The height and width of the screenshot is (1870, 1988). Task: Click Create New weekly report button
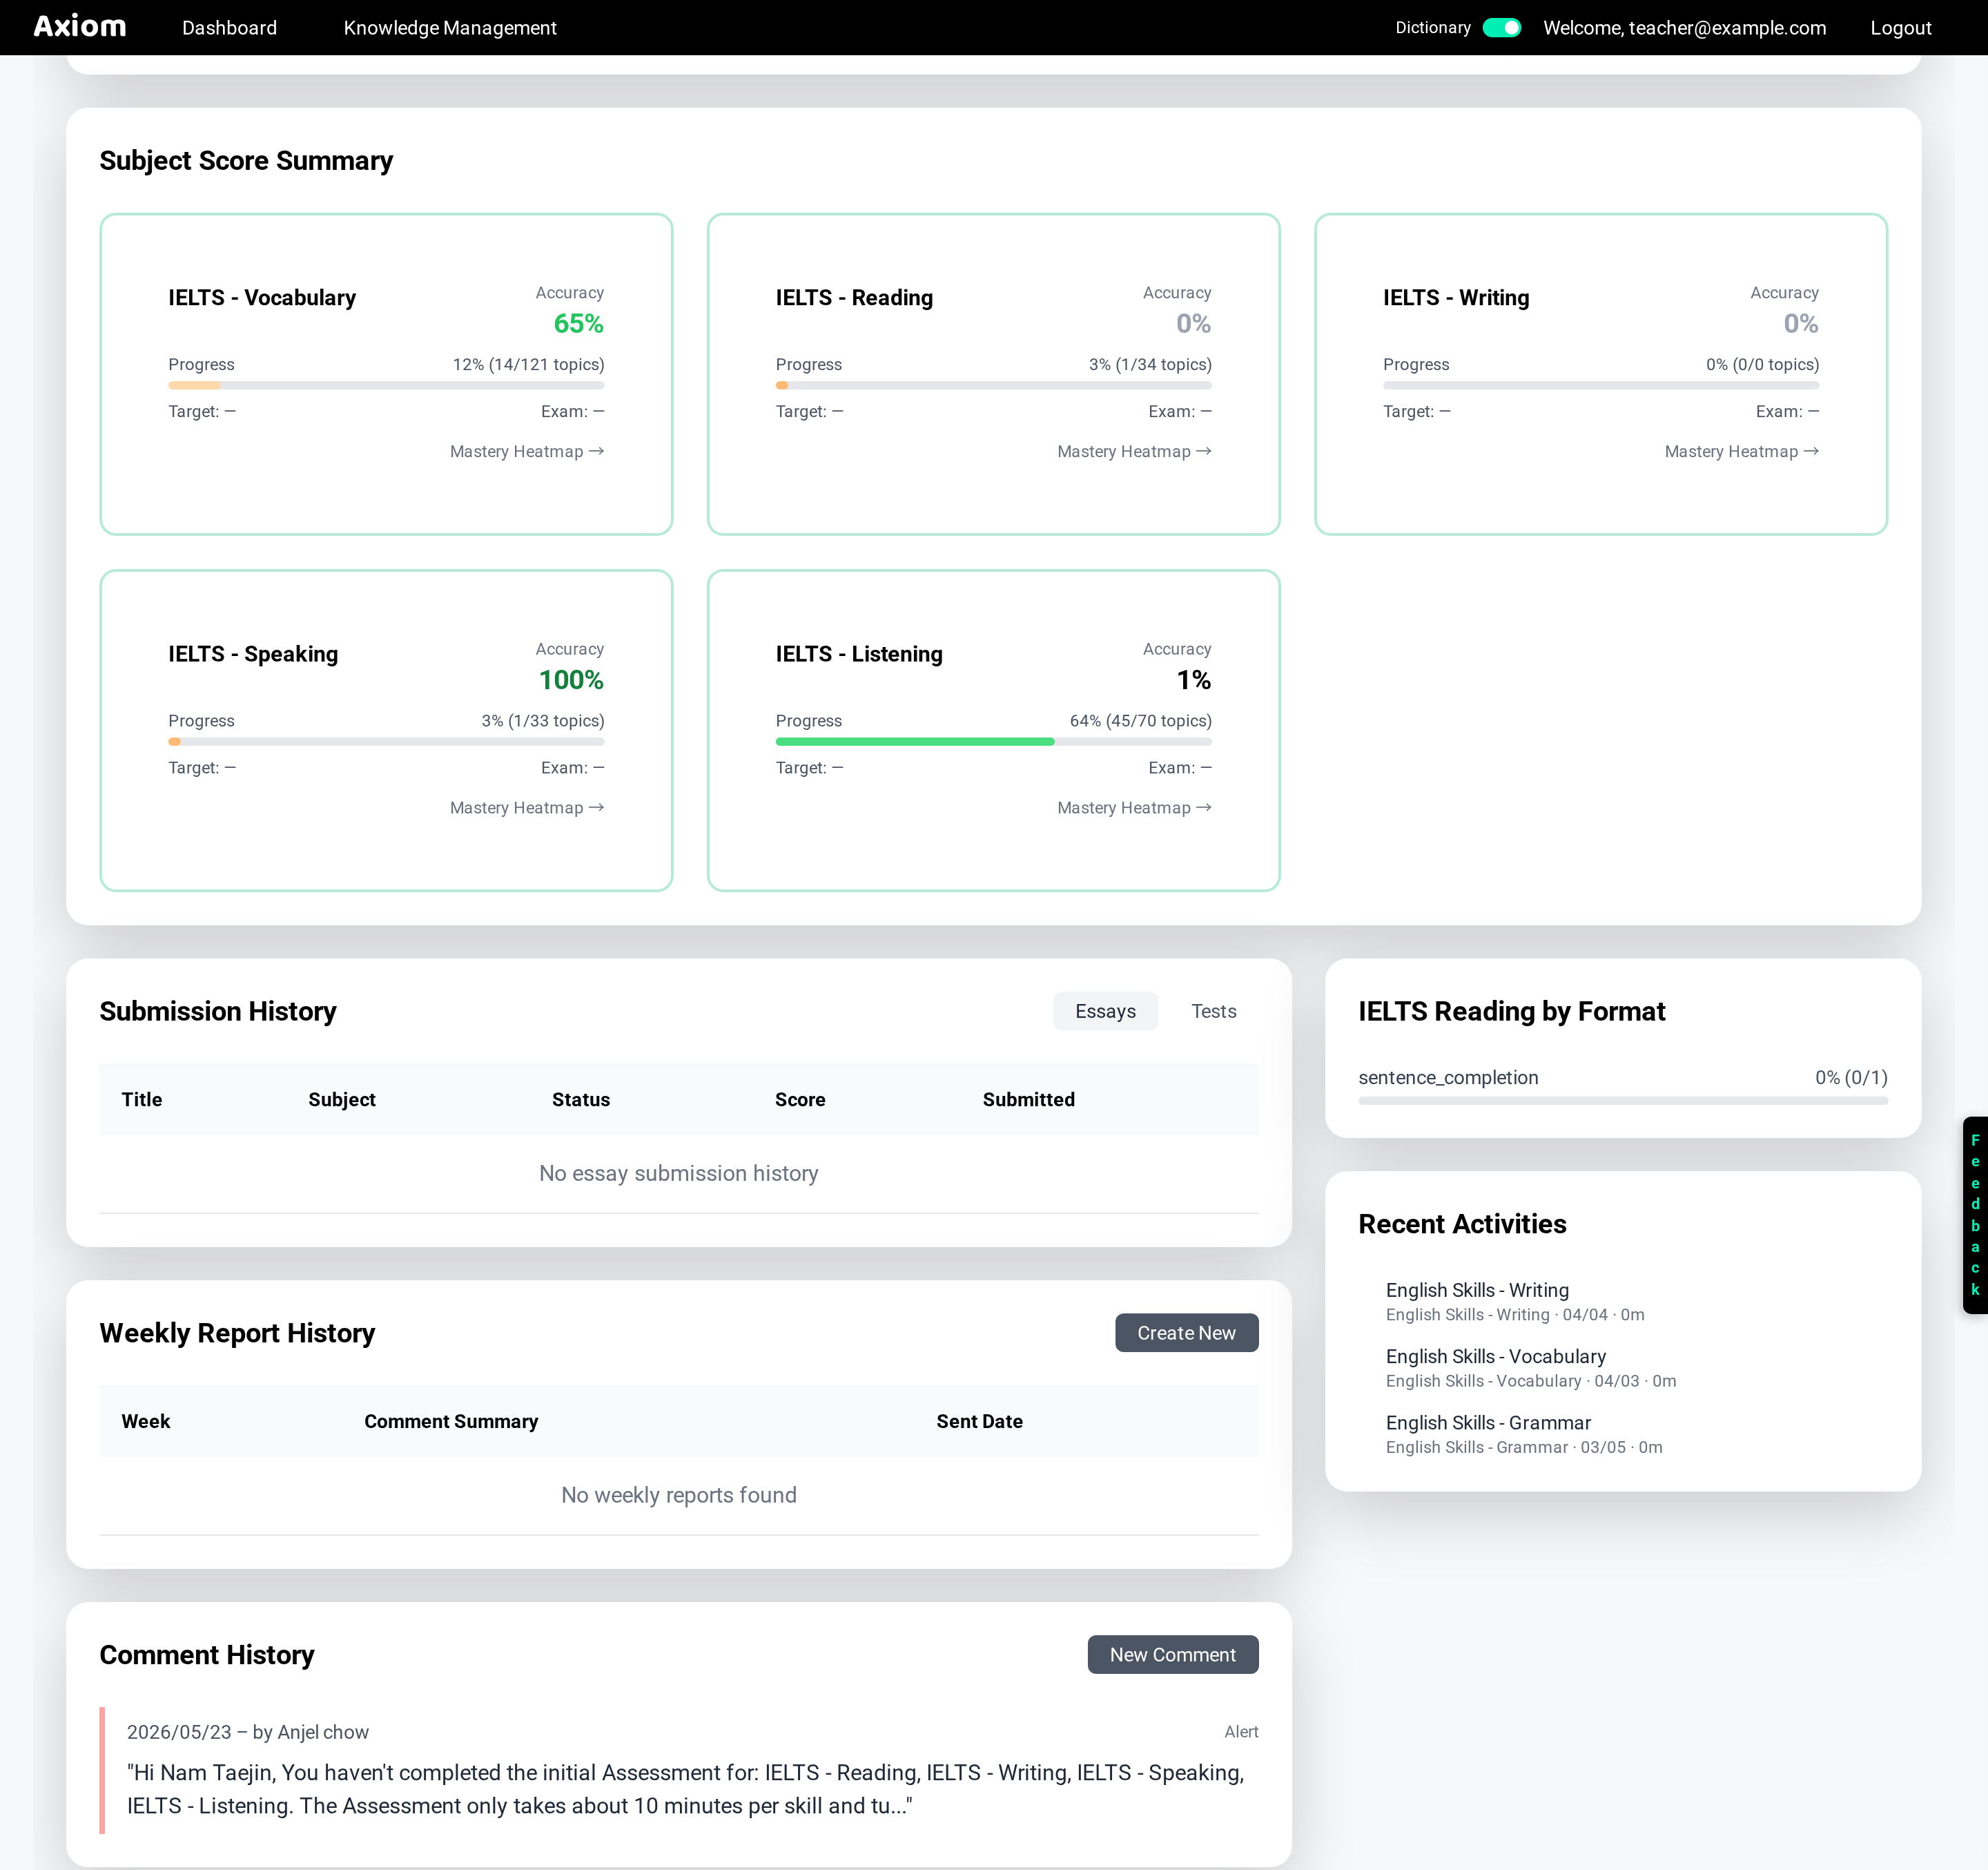click(1186, 1333)
